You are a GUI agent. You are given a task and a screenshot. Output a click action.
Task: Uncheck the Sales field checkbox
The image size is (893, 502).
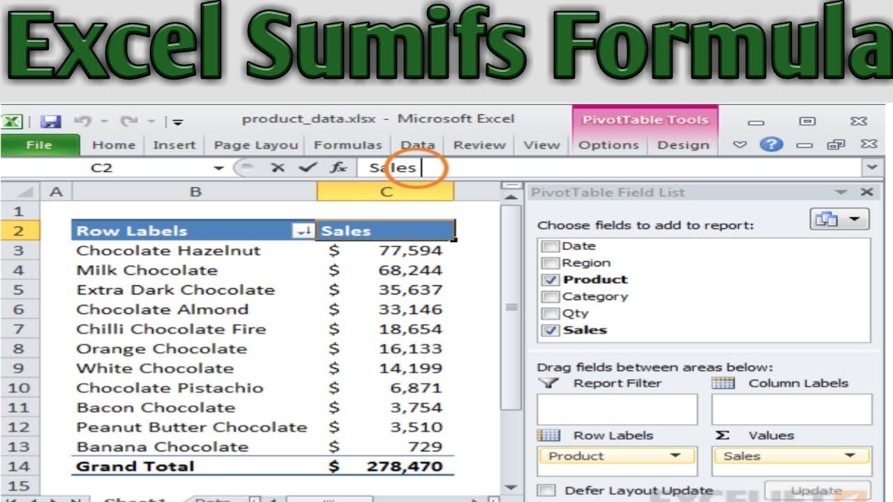(x=551, y=330)
